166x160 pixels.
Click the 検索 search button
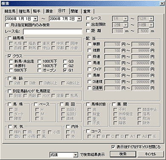pos(123,154)
